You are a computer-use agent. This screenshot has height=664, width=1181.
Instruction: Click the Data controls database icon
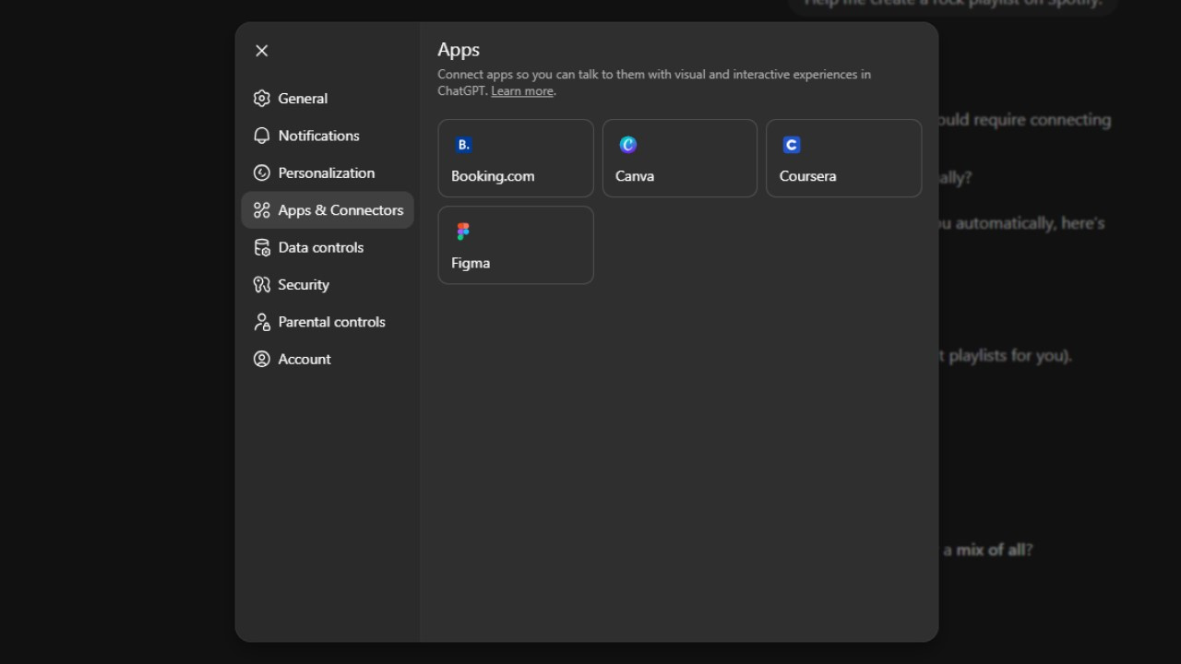[x=262, y=247]
